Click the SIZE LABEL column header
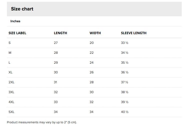This screenshot has height=125, width=188. pos(17,33)
